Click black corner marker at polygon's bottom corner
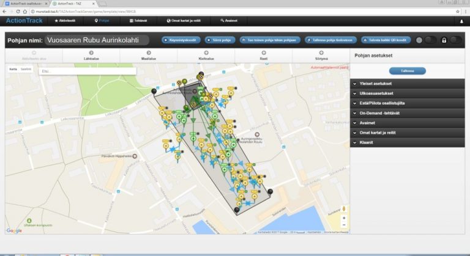The height and width of the screenshot is (256, 470). 237,210
